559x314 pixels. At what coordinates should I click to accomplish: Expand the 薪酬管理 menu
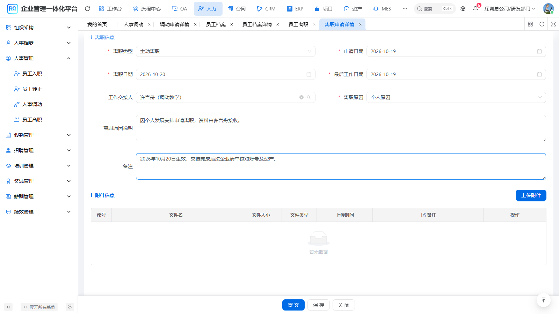39,196
